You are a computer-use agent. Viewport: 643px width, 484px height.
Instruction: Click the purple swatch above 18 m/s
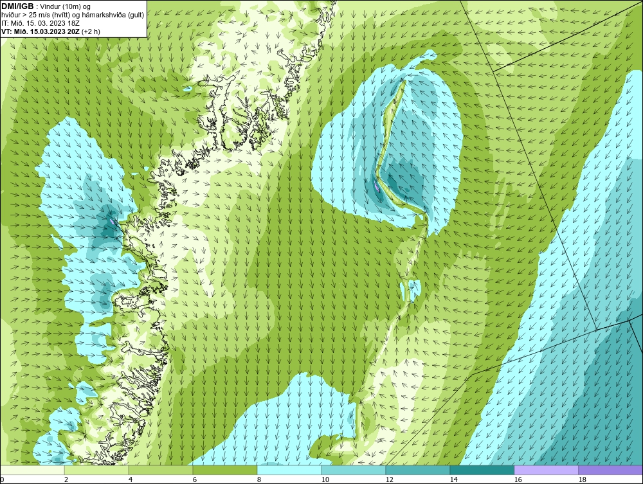coord(611,470)
